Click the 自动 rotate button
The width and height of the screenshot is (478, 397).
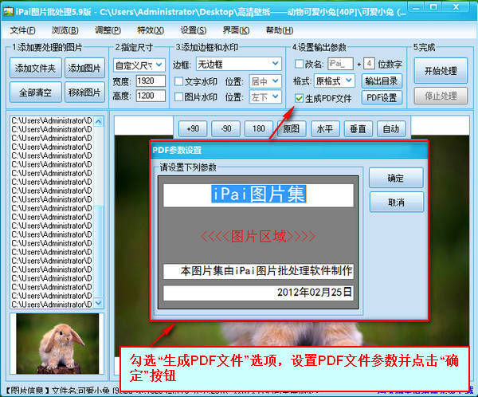(x=391, y=129)
